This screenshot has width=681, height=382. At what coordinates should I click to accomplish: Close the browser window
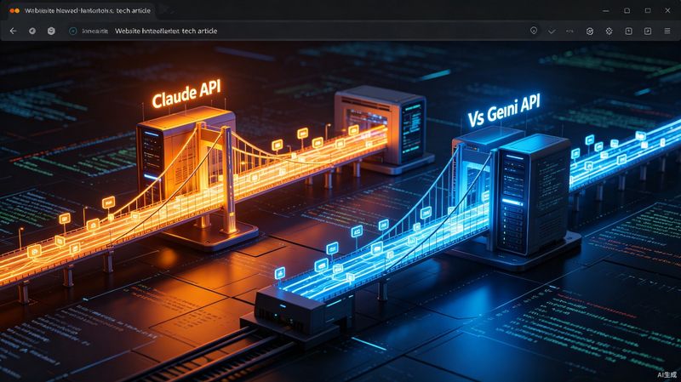click(667, 10)
